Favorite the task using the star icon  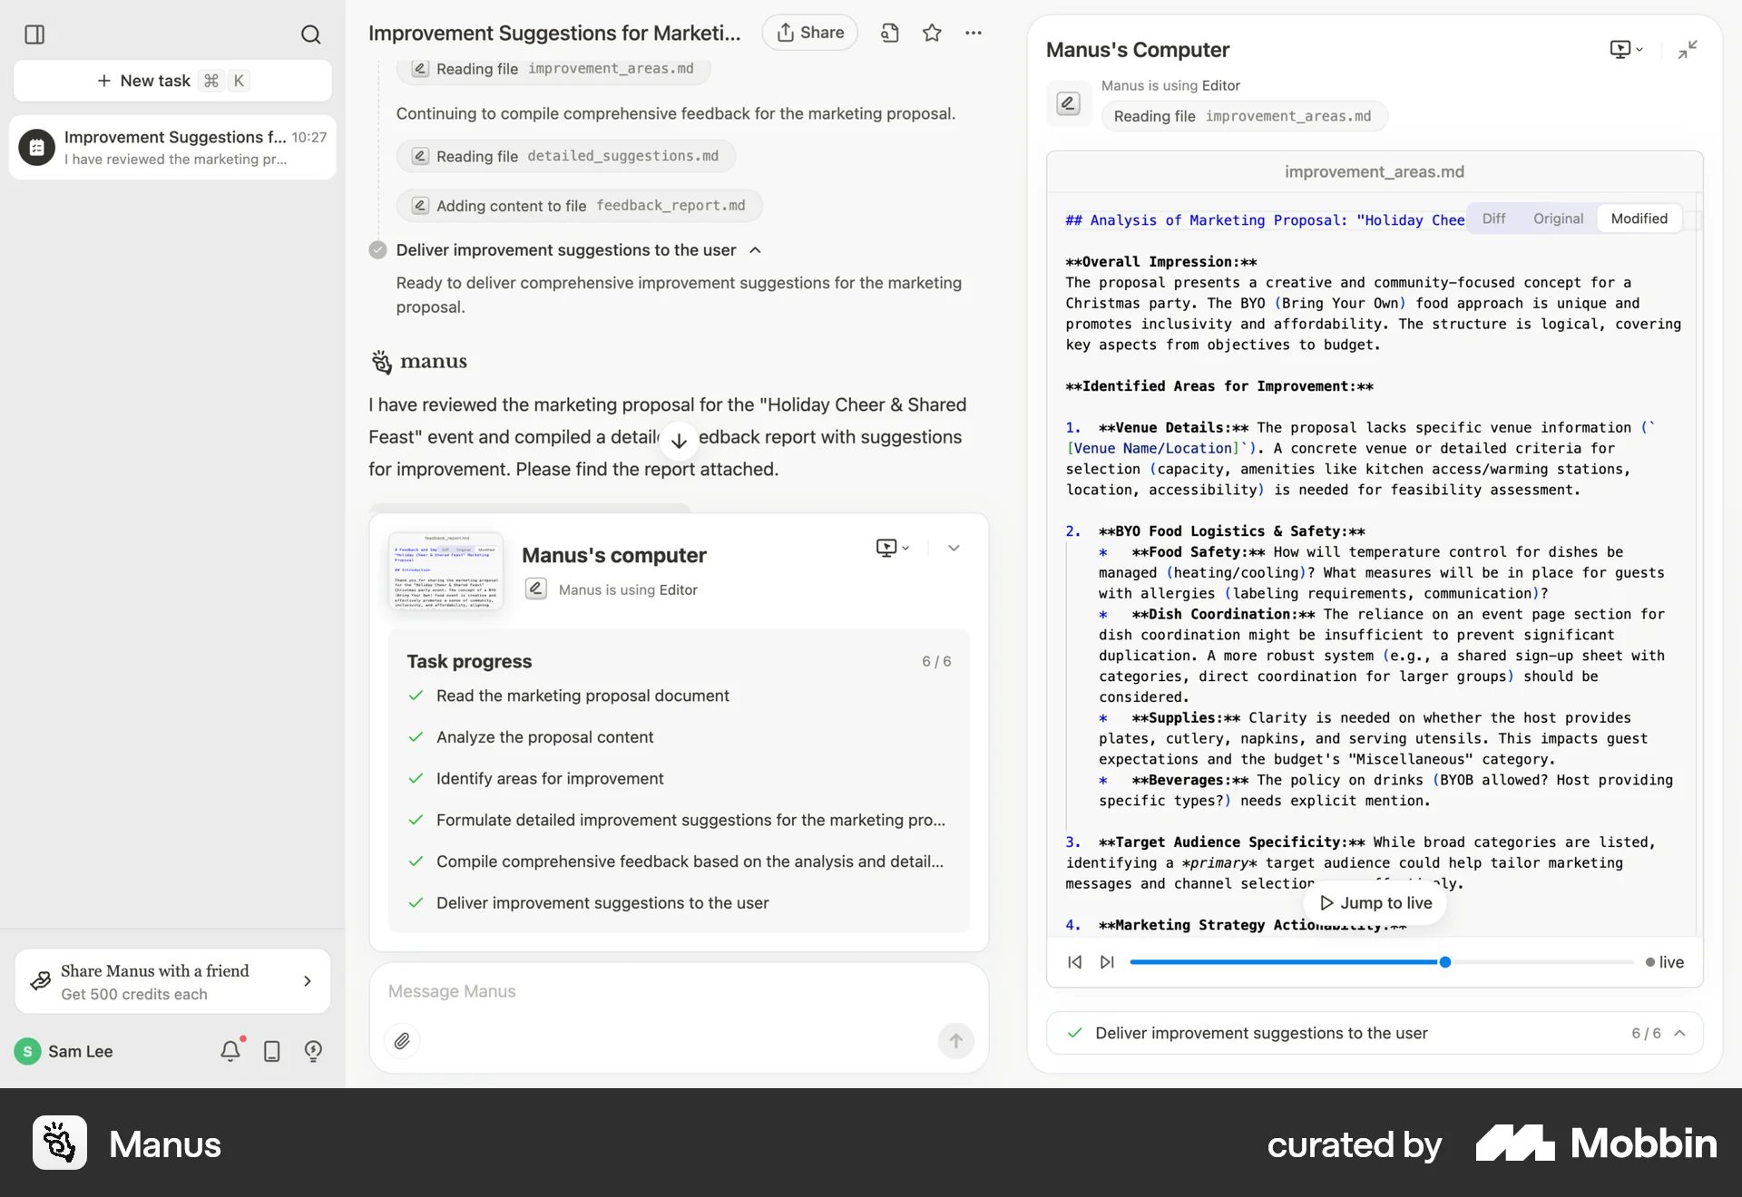933,33
